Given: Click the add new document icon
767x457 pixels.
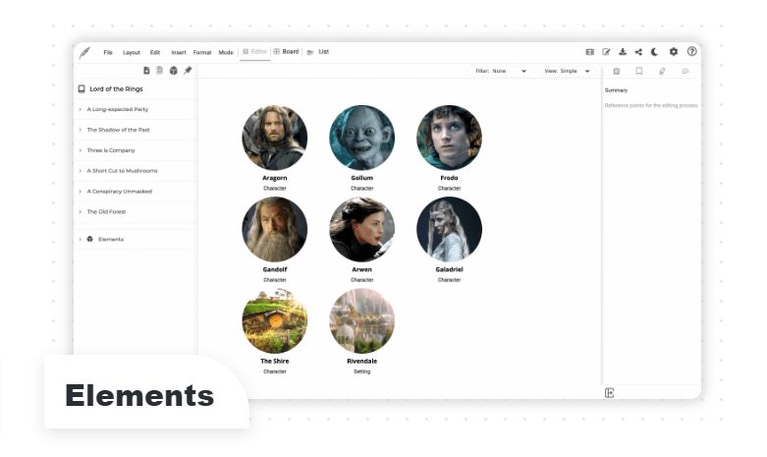Looking at the screenshot, I should coord(146,71).
